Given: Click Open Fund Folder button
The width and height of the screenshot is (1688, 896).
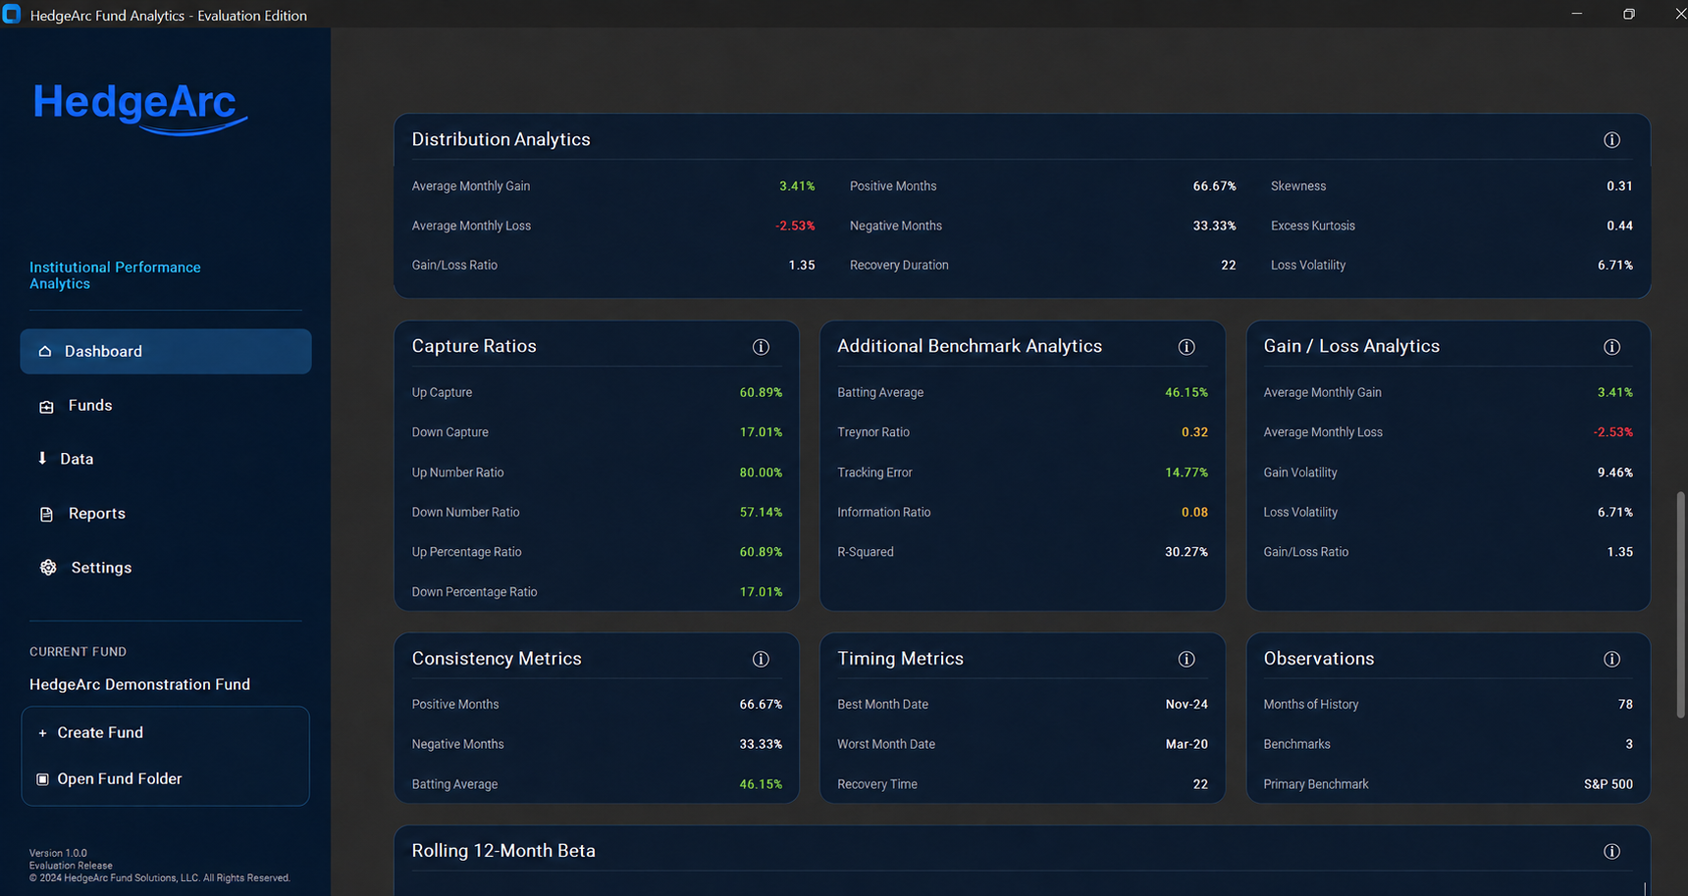Looking at the screenshot, I should 165,778.
